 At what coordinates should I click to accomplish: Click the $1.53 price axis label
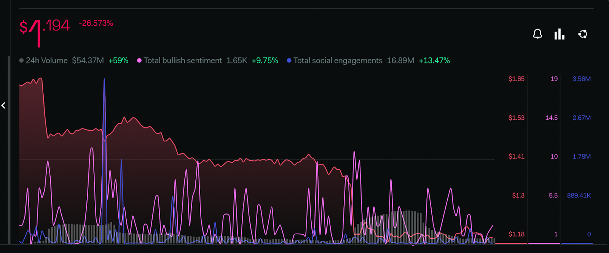click(x=517, y=118)
